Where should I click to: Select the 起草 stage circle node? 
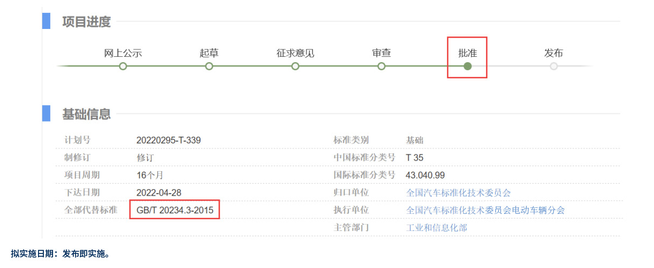coord(209,66)
